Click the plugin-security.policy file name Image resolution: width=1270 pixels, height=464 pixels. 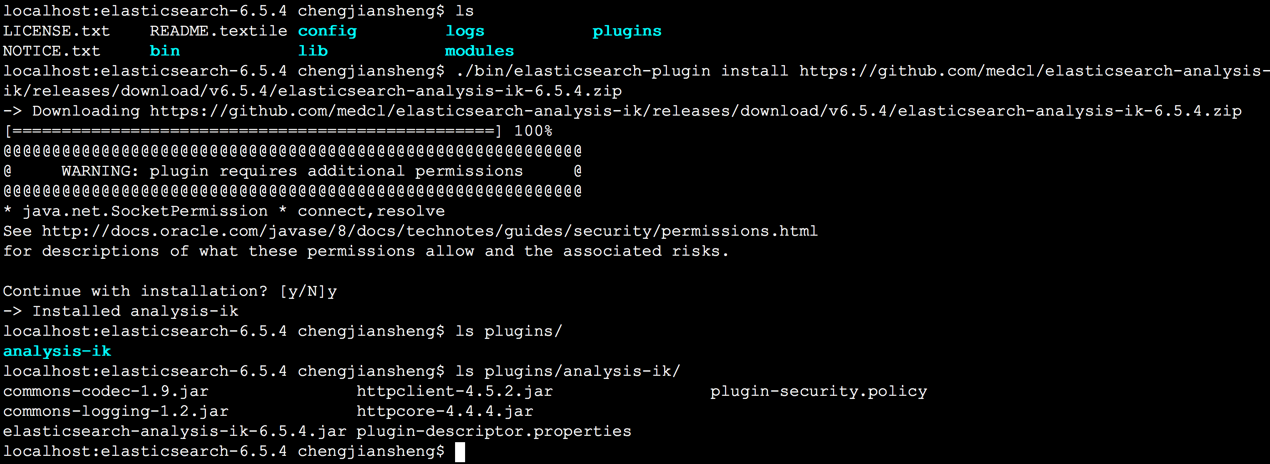point(819,391)
